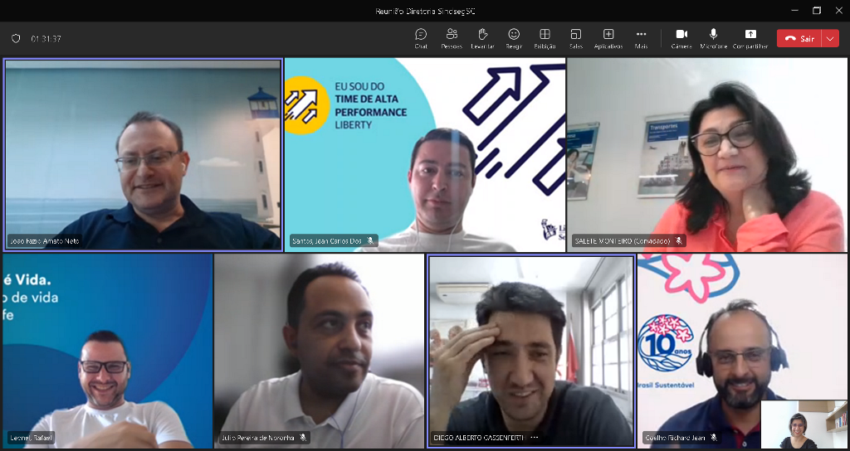Open the Reagir reactions menu
Screen dimensions: 850x451
coord(514,38)
